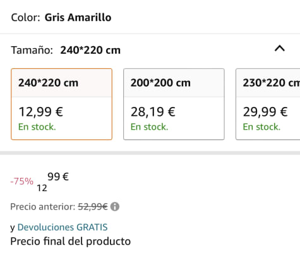Choose the 200*200 cm size option
Image resolution: width=300 pixels, height=264 pixels.
click(174, 104)
